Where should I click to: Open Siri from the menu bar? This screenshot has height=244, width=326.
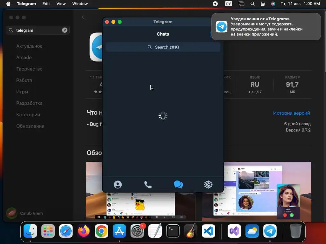point(273,4)
